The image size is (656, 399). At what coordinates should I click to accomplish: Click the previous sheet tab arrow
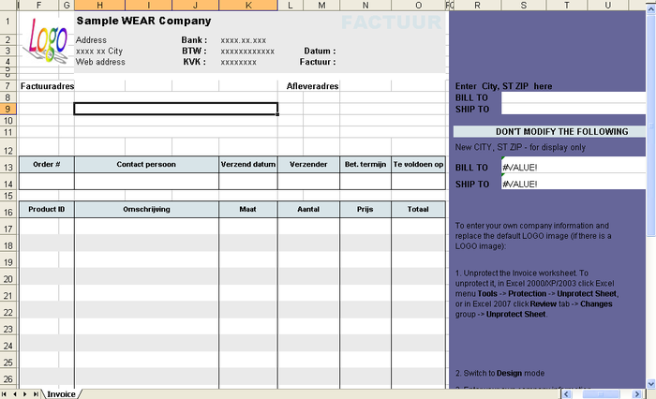[x=15, y=394]
